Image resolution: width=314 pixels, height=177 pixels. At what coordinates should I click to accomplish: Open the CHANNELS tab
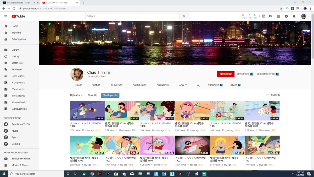[x=162, y=85]
